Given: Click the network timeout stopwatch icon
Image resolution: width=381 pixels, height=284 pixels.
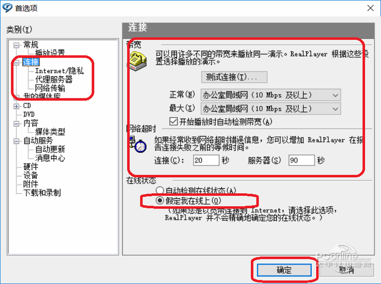Looking at the screenshot, I should pyautogui.click(x=138, y=144).
